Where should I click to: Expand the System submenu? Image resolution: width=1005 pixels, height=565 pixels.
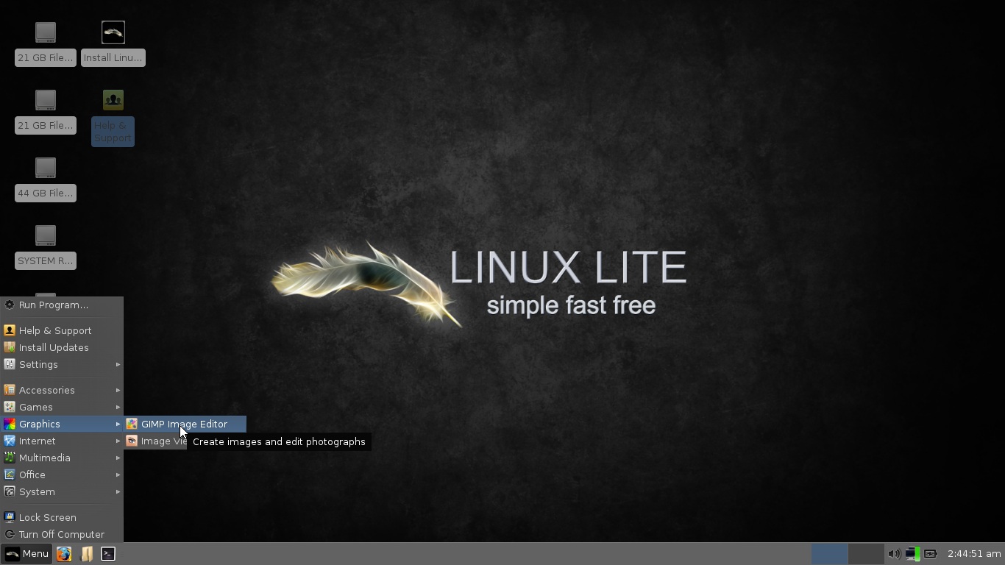coord(62,491)
